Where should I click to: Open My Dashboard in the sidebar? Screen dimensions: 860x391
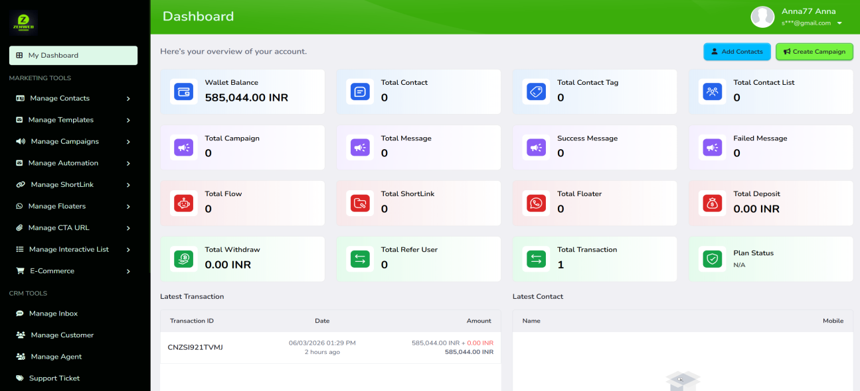pyautogui.click(x=73, y=56)
